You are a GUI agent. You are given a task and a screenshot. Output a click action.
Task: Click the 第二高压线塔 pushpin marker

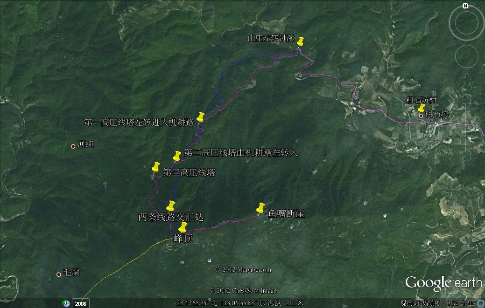(x=177, y=156)
